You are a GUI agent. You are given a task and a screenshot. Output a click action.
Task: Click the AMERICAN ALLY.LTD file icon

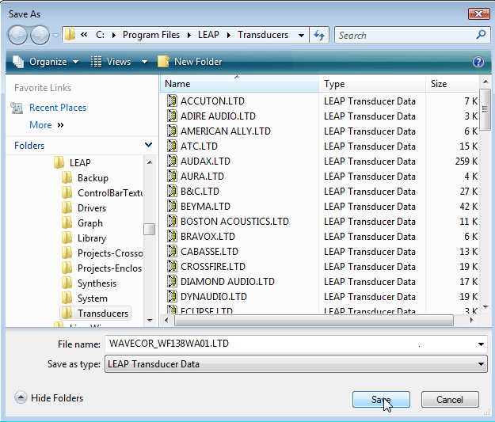click(x=172, y=131)
